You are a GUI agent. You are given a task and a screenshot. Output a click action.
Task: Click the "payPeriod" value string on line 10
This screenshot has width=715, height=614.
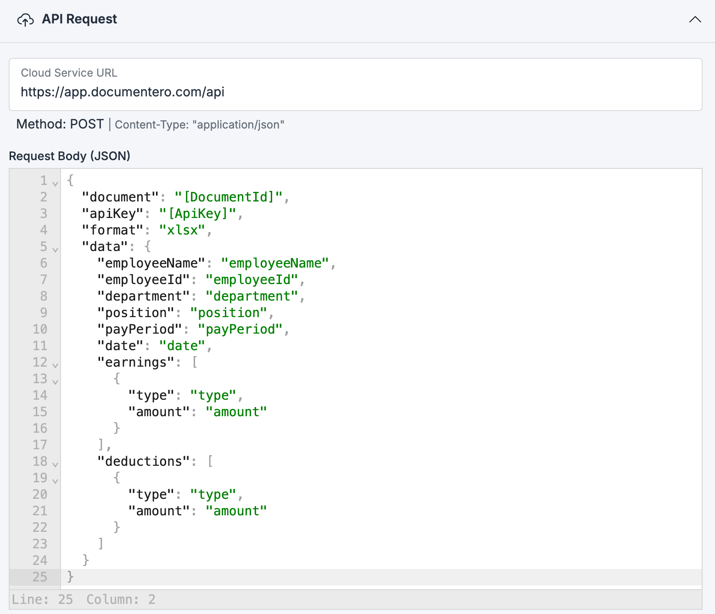tap(240, 329)
